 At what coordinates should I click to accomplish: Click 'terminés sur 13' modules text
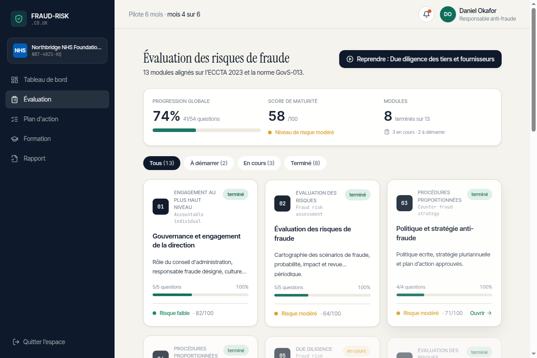point(412,119)
